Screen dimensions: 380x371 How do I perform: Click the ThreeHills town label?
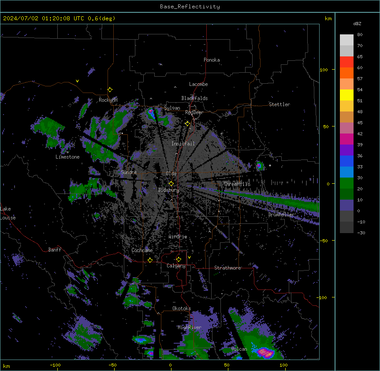237,184
